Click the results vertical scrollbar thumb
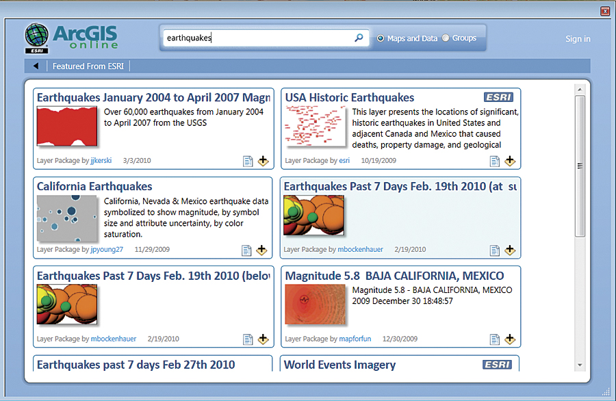Image resolution: width=616 pixels, height=401 pixels. (x=580, y=166)
